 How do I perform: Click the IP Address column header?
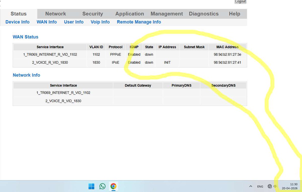tap(167, 47)
